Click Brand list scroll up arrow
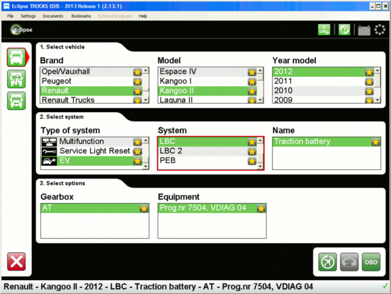 pyautogui.click(x=145, y=70)
